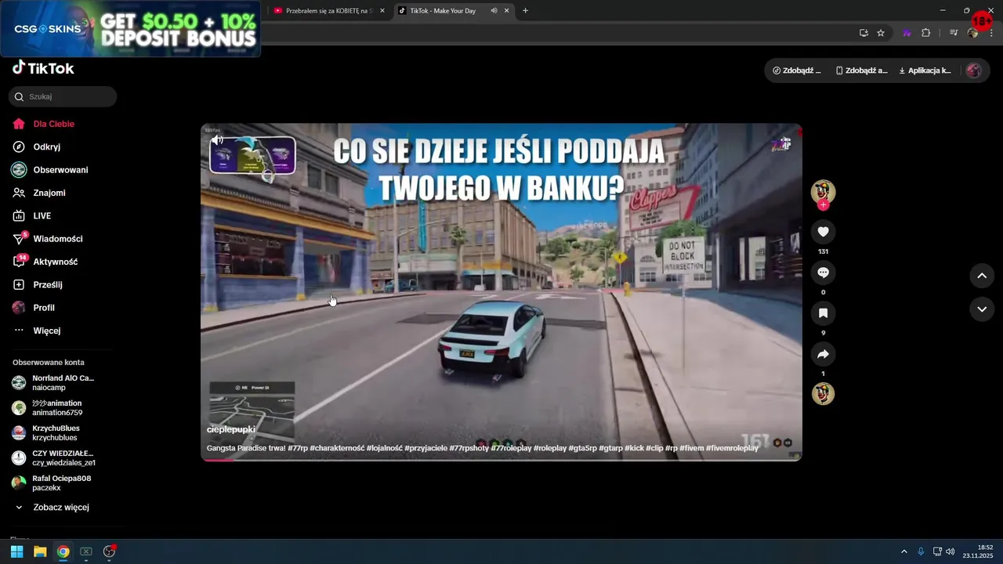Close the YouTube browser tab

coord(382,11)
